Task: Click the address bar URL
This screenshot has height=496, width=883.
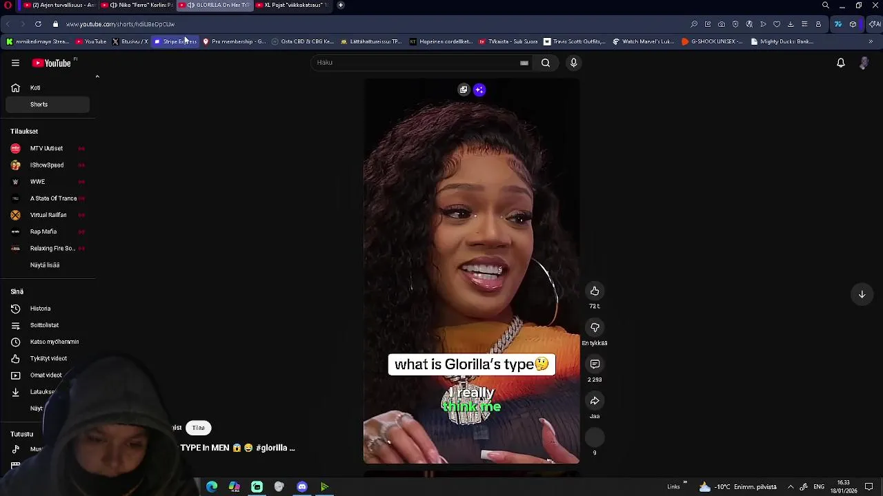Action: pos(120,24)
